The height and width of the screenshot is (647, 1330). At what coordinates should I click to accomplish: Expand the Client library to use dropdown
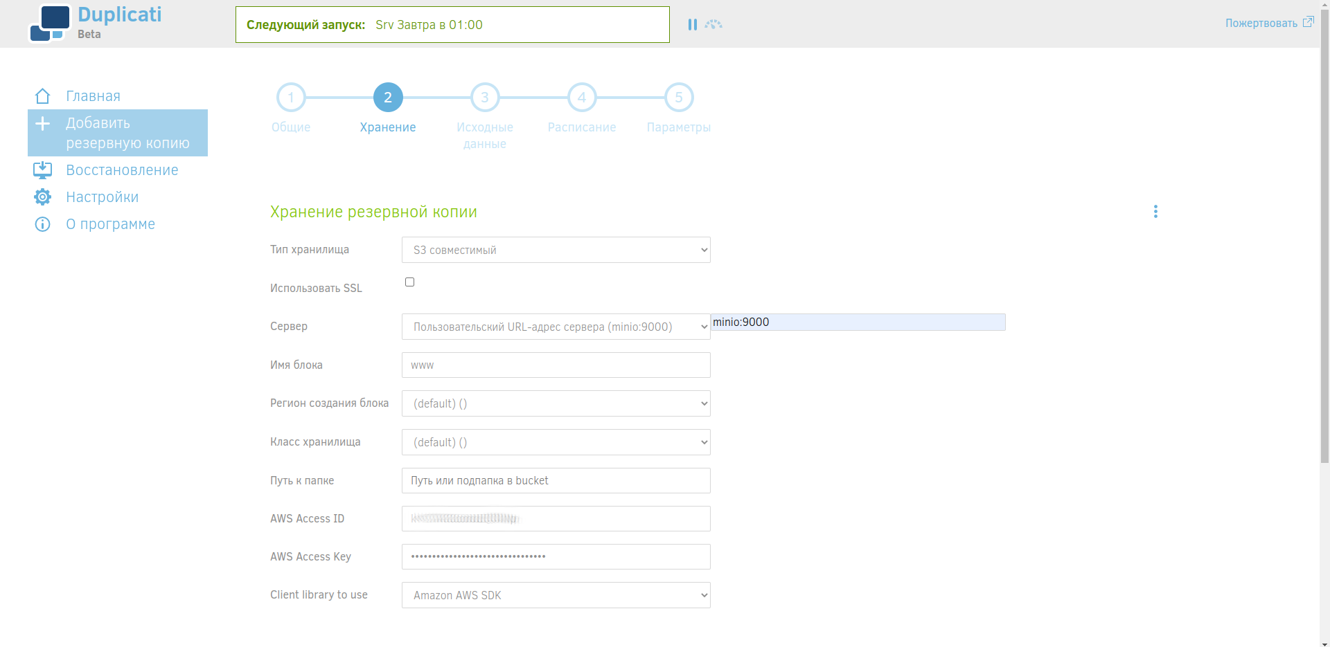(x=556, y=595)
